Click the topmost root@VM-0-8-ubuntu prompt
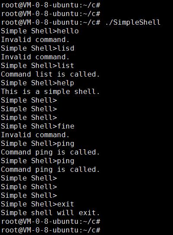 click(51, 5)
